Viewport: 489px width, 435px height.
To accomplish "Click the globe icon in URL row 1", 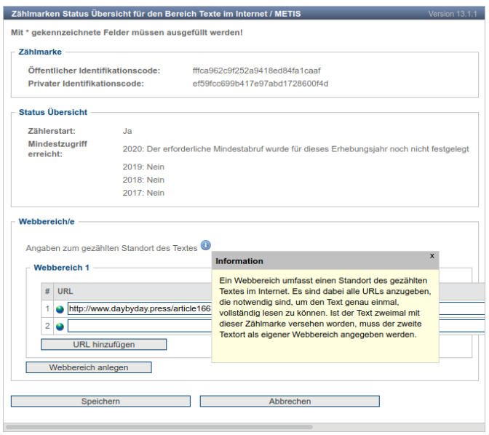I will [x=60, y=309].
